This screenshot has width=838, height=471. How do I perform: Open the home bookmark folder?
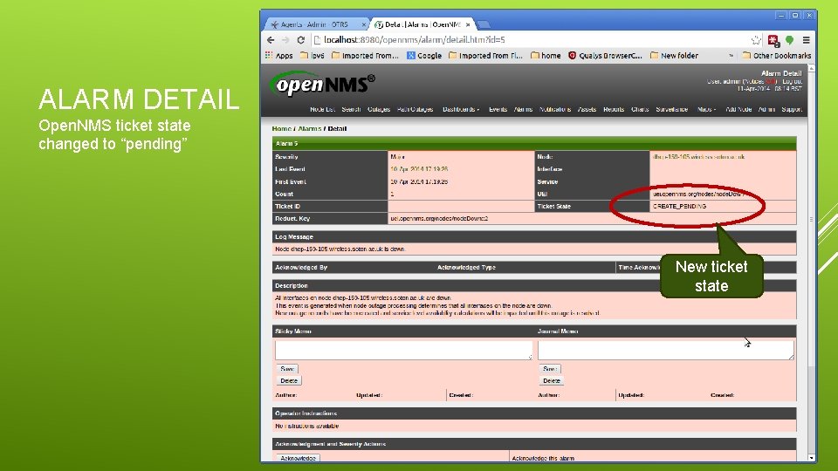tap(546, 56)
